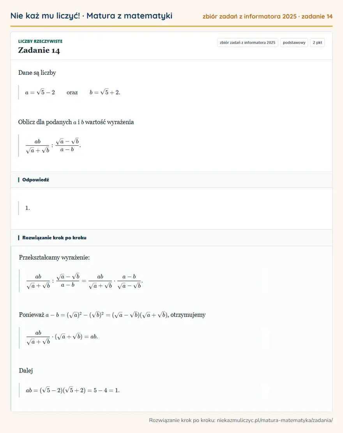This screenshot has height=433, width=343.
Task: Click the main expression fraction under "Oblicz"
Action: [x=53, y=145]
